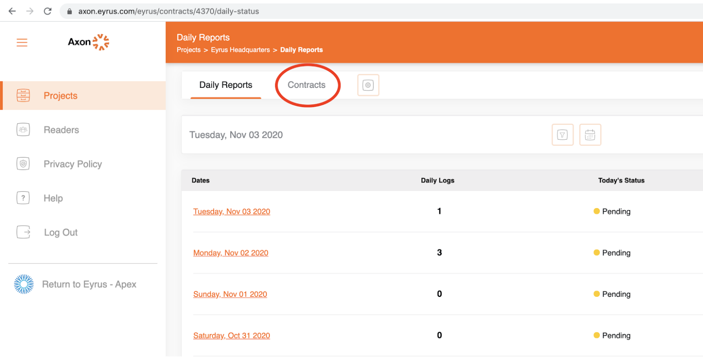Click the Daily Reports page title
The image size is (703, 362).
tap(203, 38)
